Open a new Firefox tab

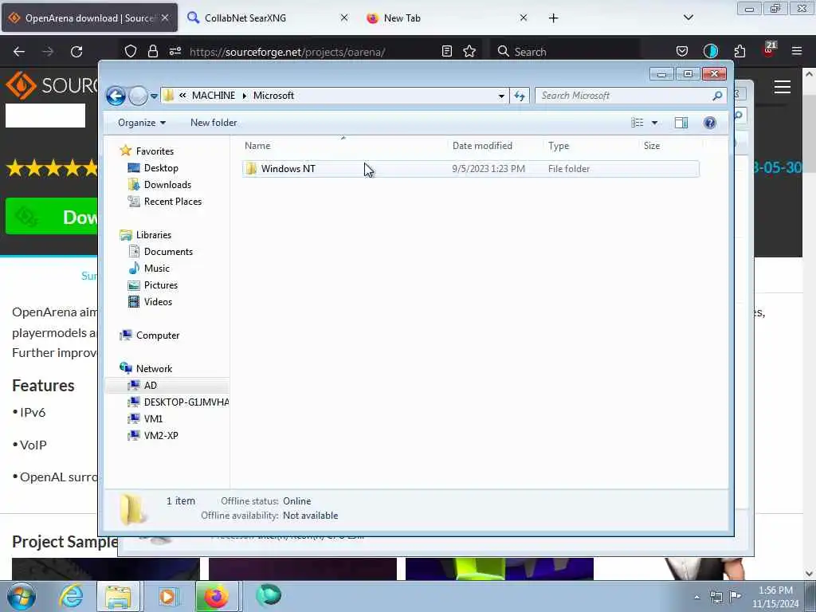point(553,18)
